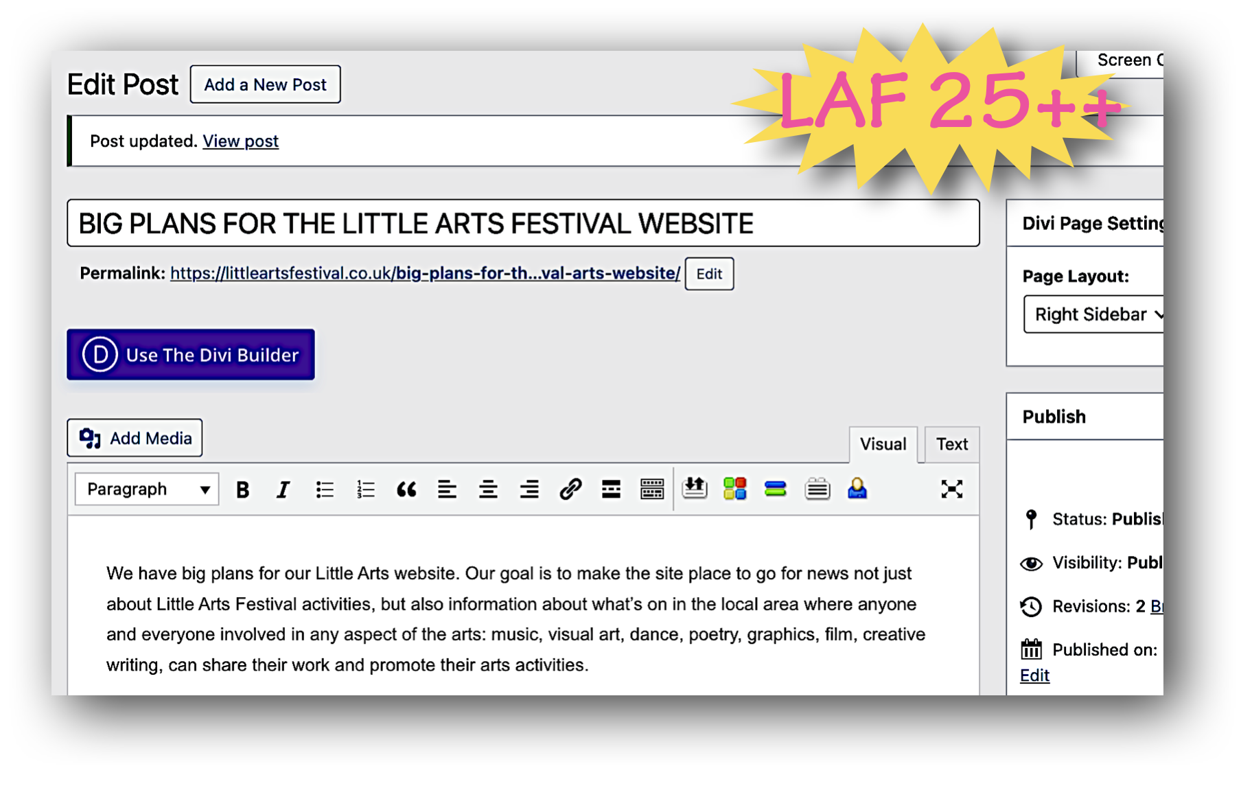The width and height of the screenshot is (1241, 788).
Task: Toggle a bulleted list
Action: [324, 489]
